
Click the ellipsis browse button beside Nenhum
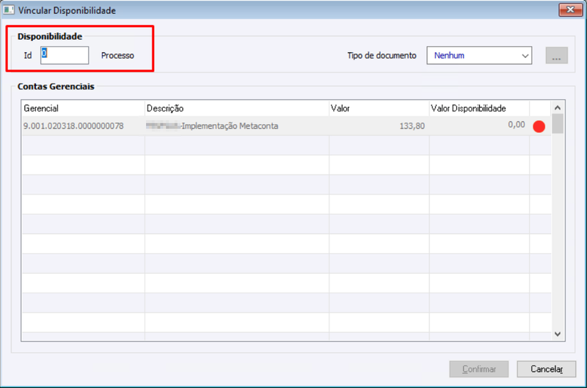(557, 55)
